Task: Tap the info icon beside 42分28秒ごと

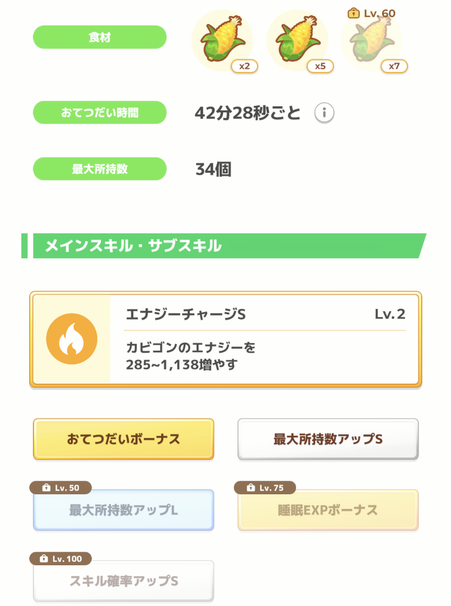Action: pos(324,113)
